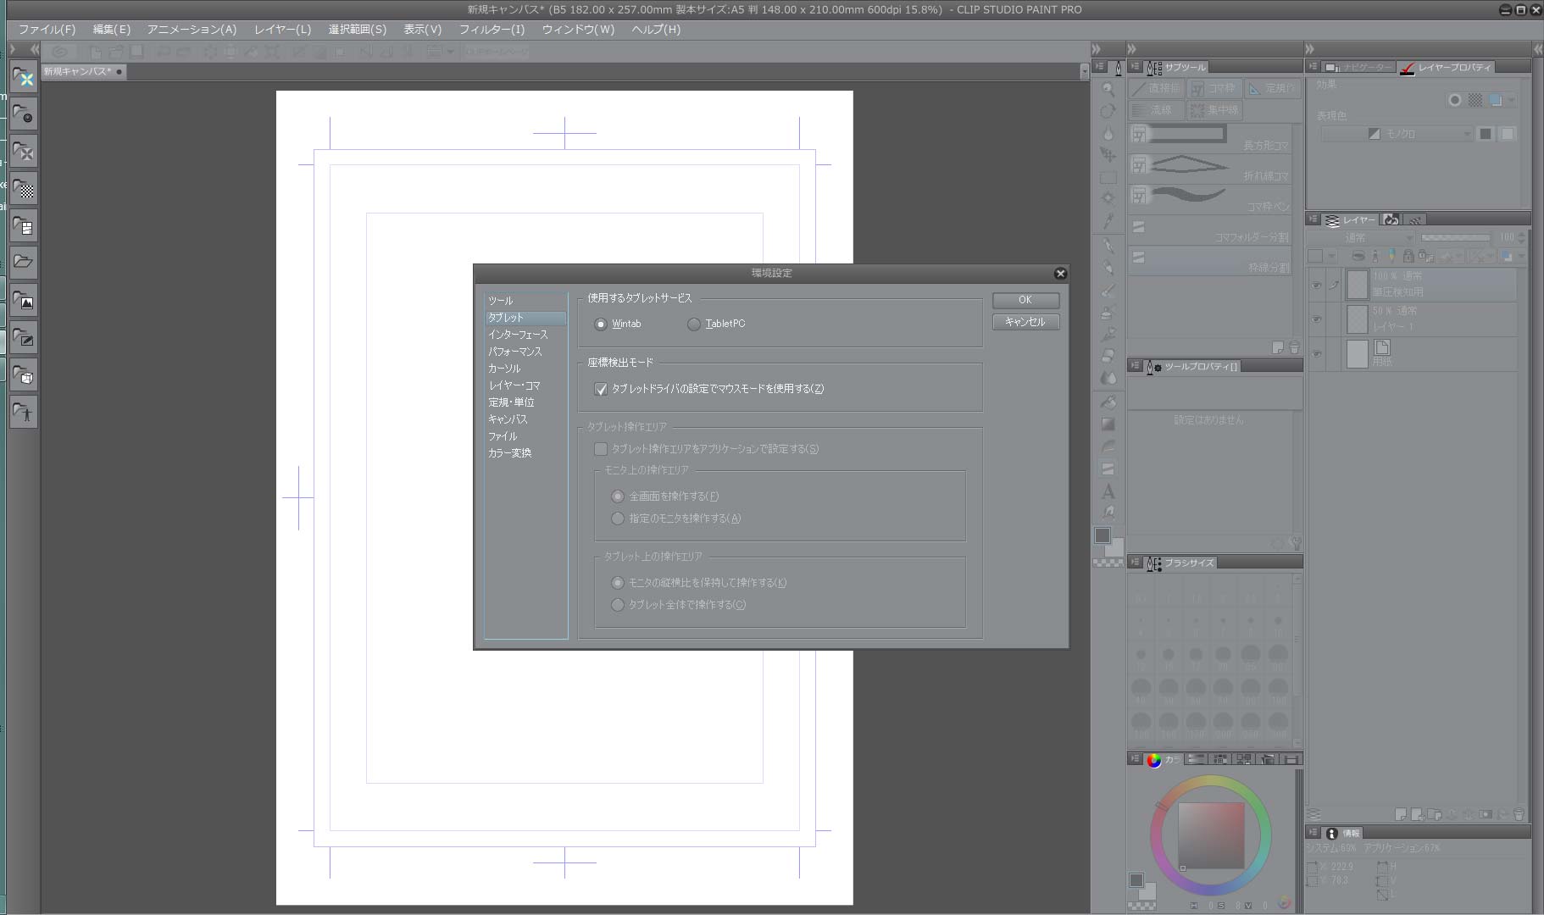The width and height of the screenshot is (1544, 915).
Task: Select インターフェース in the preferences list
Action: click(x=518, y=335)
